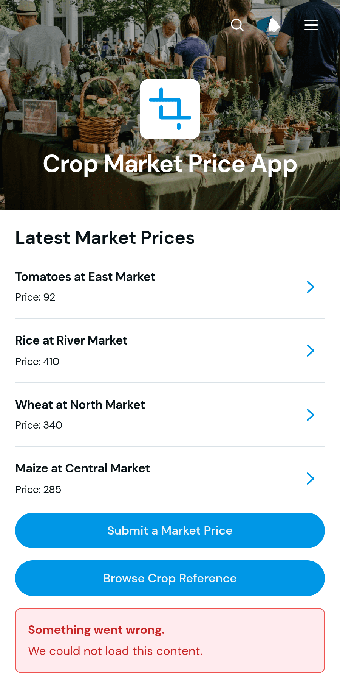The width and height of the screenshot is (340, 683).
Task: Open notifications bell icon
Action: (x=274, y=25)
